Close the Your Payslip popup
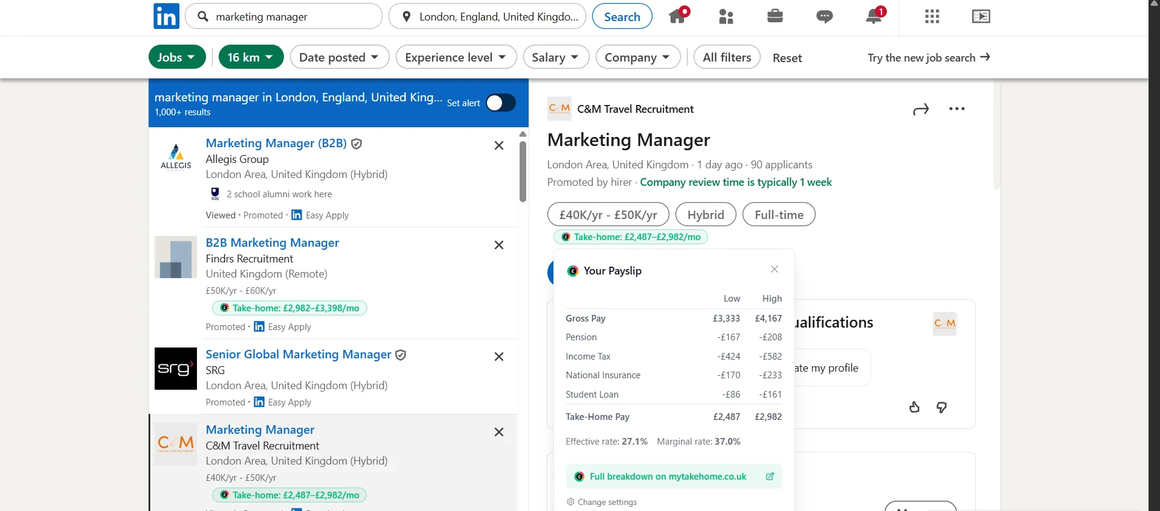 775,269
